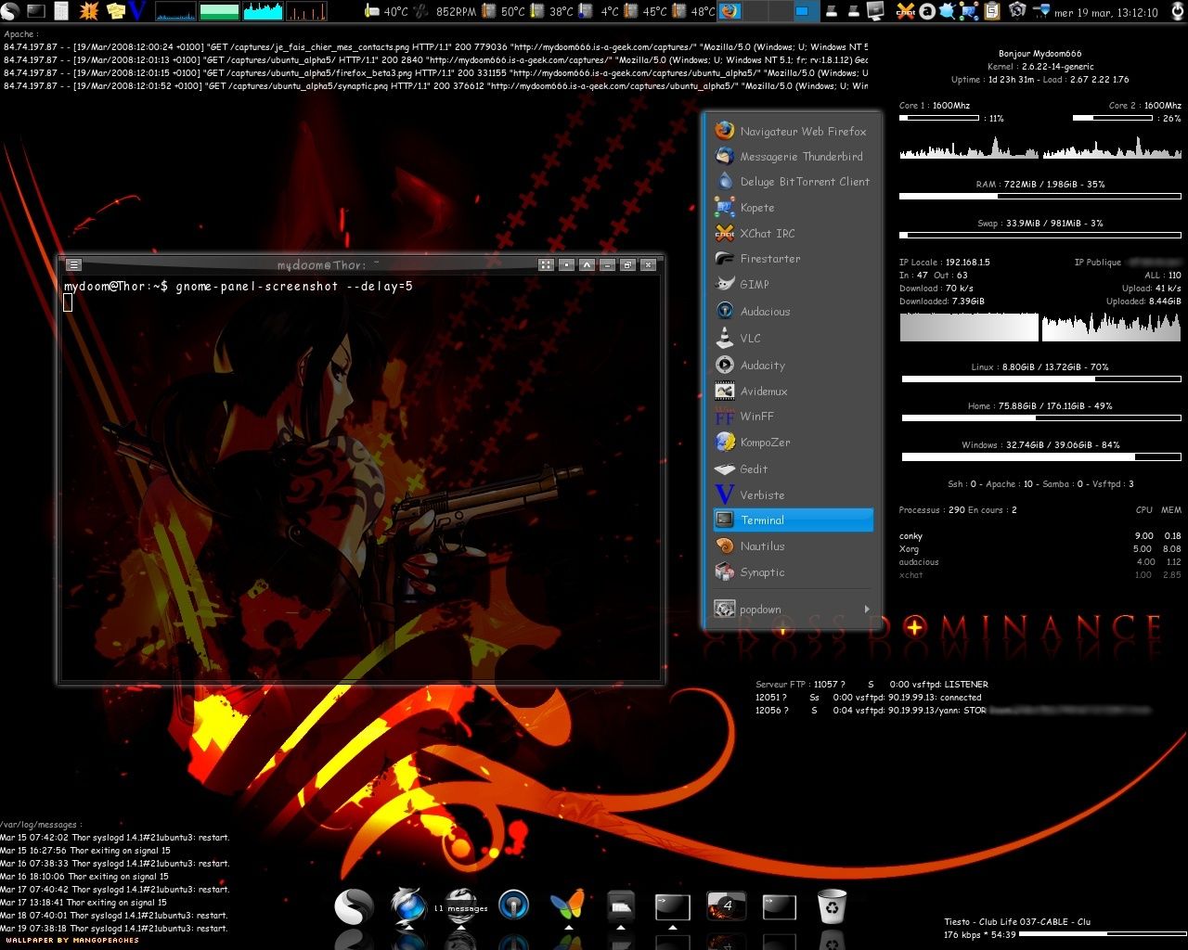1188x950 pixels.
Task: Click the 'Xorg' process row
Action: click(x=1040, y=549)
